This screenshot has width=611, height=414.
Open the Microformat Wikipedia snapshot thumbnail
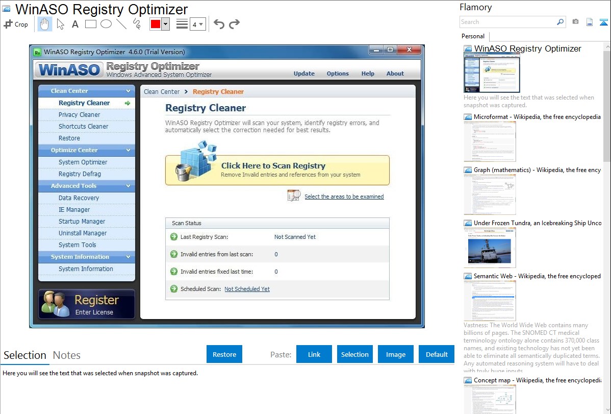click(490, 141)
